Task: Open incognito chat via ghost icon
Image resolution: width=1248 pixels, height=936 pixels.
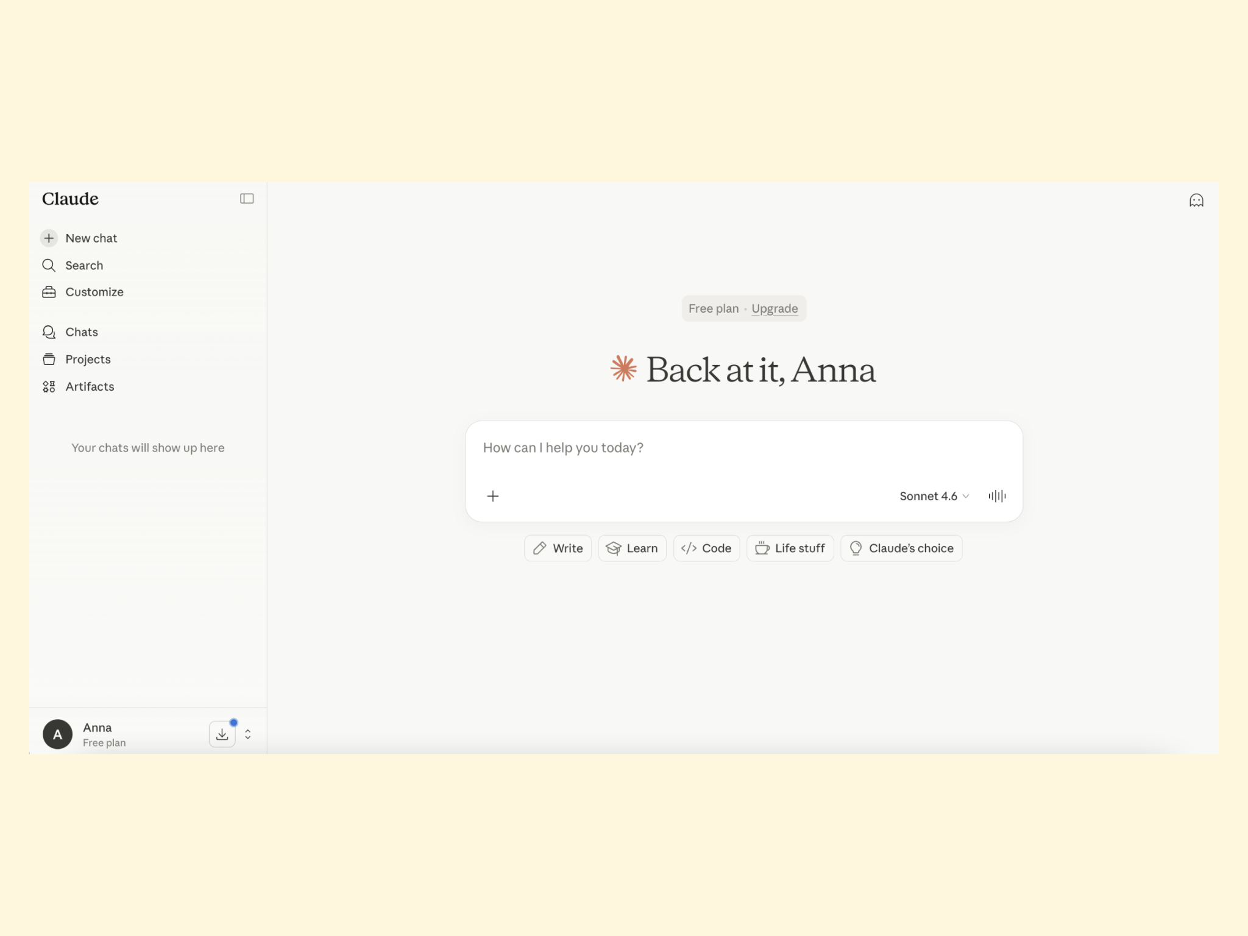Action: tap(1196, 200)
